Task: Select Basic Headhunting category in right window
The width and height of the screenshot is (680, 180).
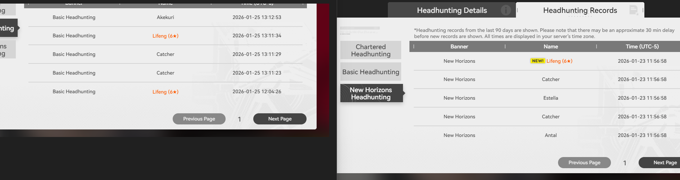Action: point(371,72)
